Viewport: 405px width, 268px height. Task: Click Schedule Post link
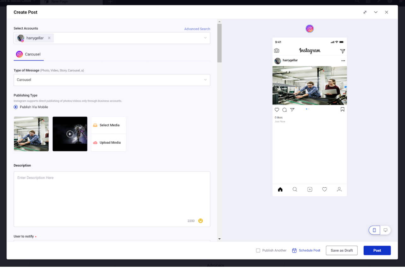[x=306, y=251]
